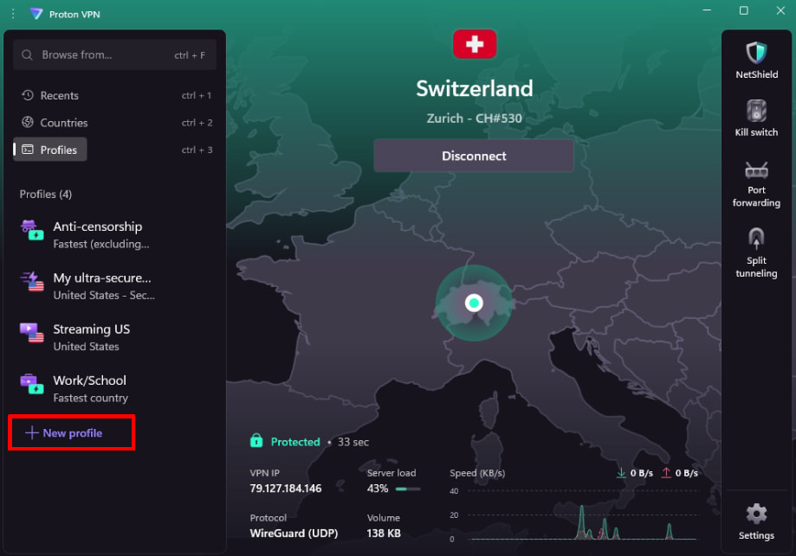The height and width of the screenshot is (556, 796).
Task: Click the Profiles panel icon
Action: [28, 150]
